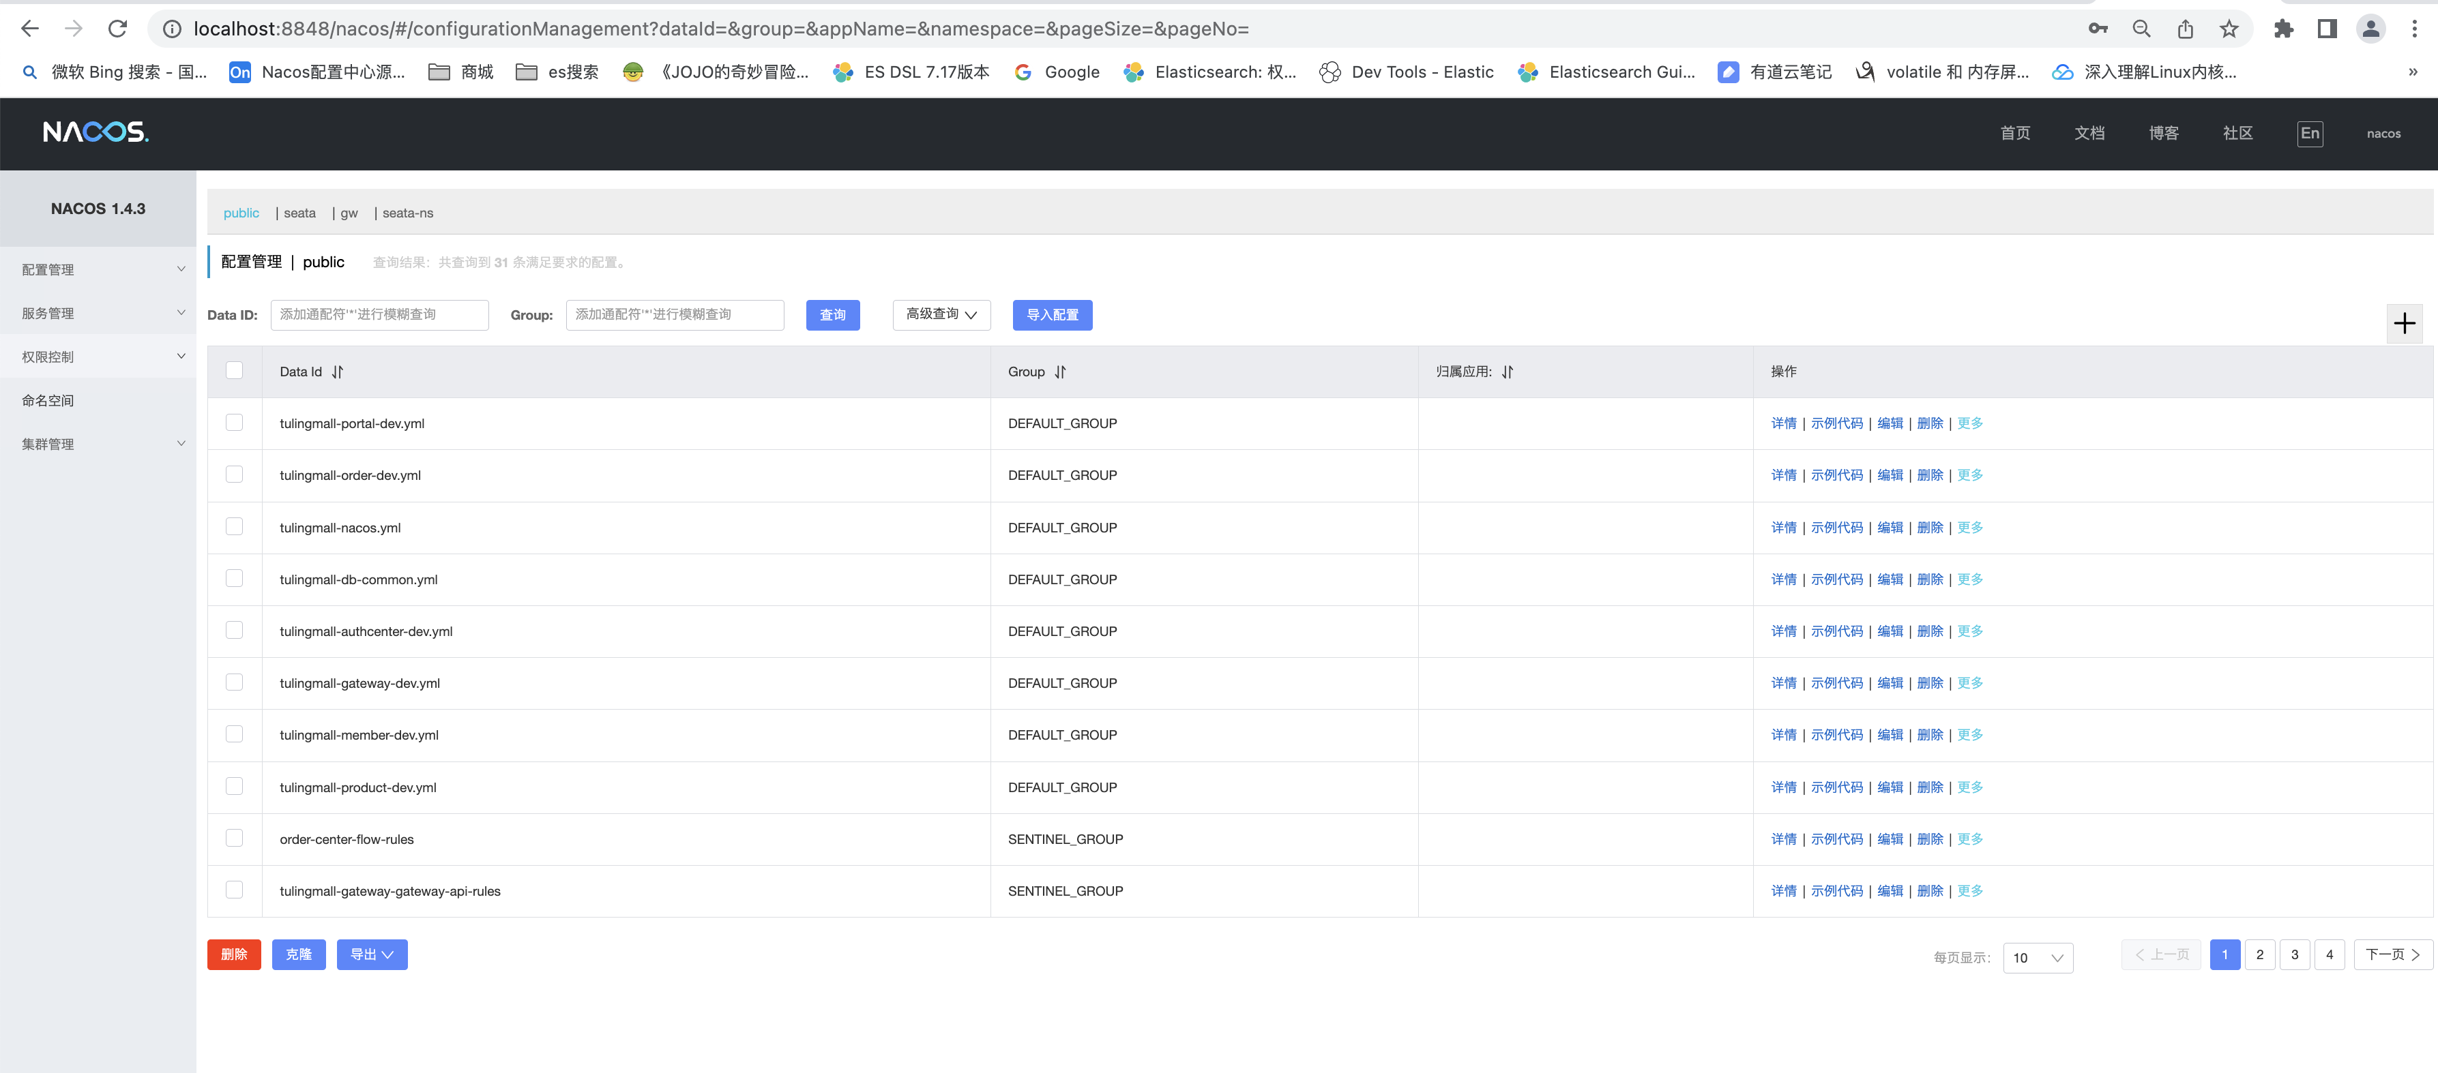Tick checkbox for order-center-flow-rules

tap(234, 838)
